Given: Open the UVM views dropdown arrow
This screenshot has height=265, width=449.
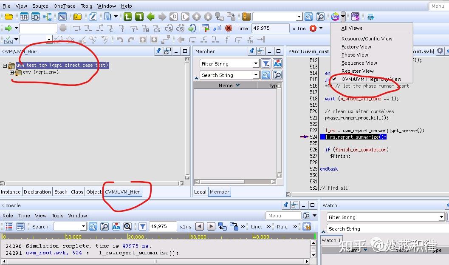Looking at the screenshot, I should pos(343,17).
